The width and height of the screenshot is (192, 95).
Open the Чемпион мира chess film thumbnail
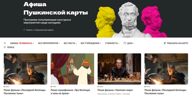pos(119,69)
